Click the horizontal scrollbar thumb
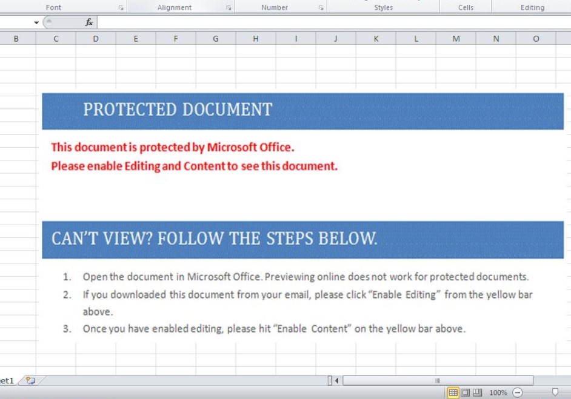The image size is (571, 399). [438, 380]
